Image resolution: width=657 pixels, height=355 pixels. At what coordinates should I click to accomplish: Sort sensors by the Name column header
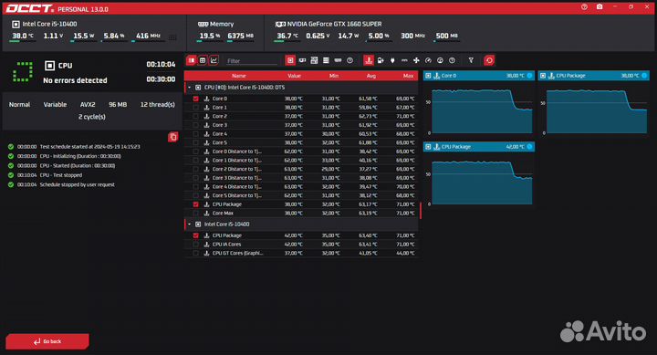[x=239, y=76]
